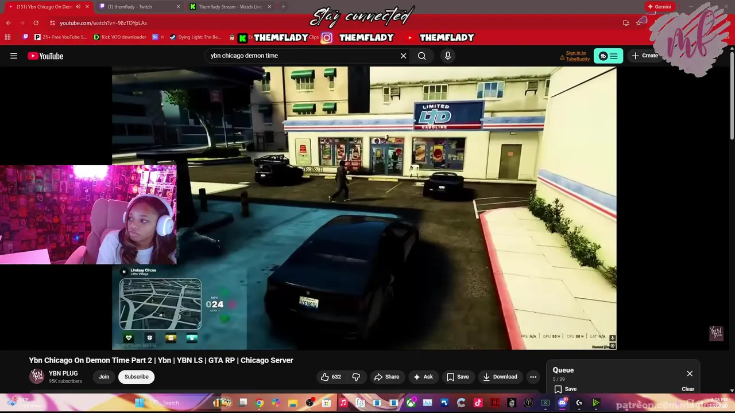Open YBN PLUG channel name link
The image size is (735, 413).
63,373
